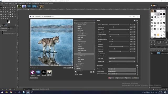Click the swap foreground/background colors arrow

(9, 21)
